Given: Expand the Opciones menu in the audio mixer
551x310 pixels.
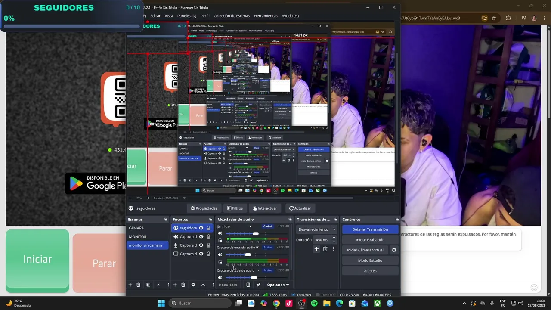Looking at the screenshot, I should click(278, 285).
